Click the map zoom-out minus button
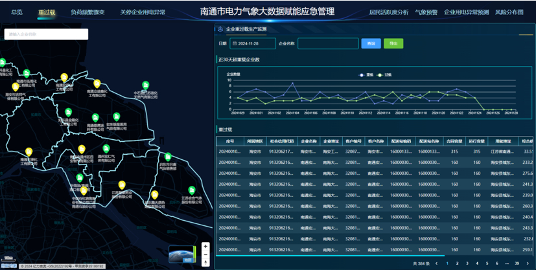536x270 pixels. pos(205,254)
